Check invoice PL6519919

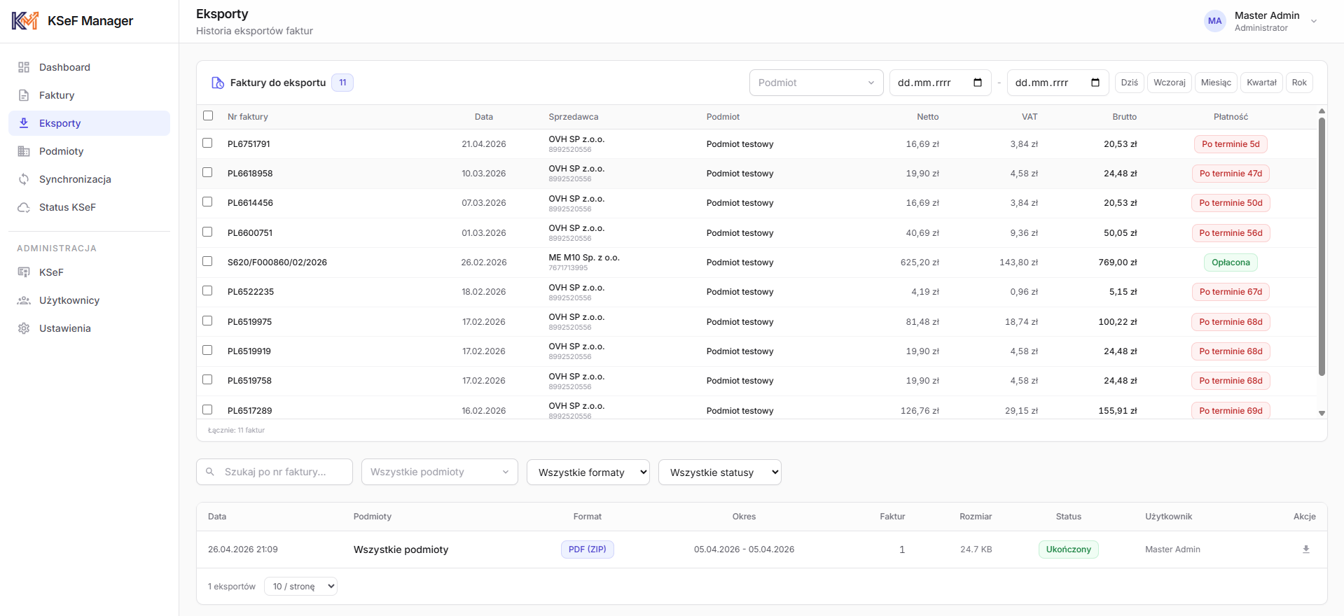click(207, 350)
